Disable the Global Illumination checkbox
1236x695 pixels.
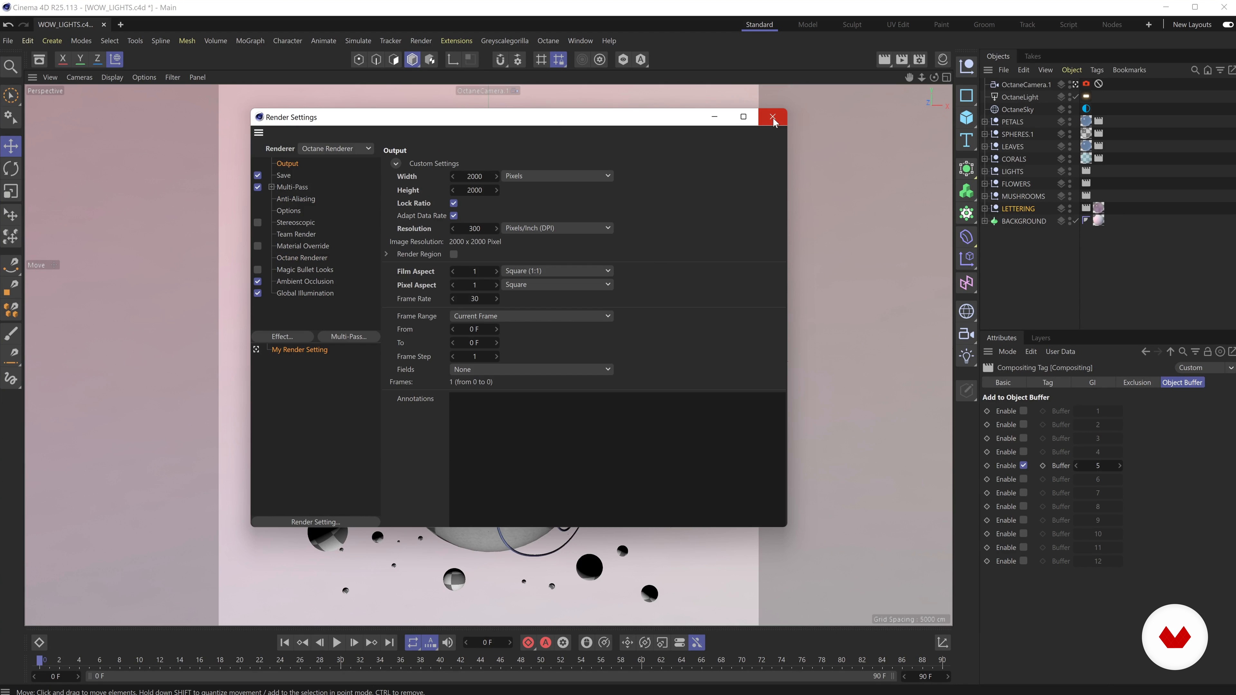[x=257, y=293]
